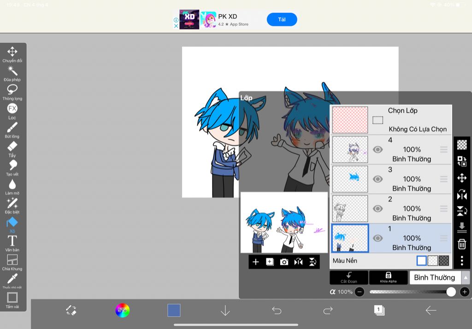
Task: Tap the canvas preview thumbnail in layer panel
Action: 284,223
